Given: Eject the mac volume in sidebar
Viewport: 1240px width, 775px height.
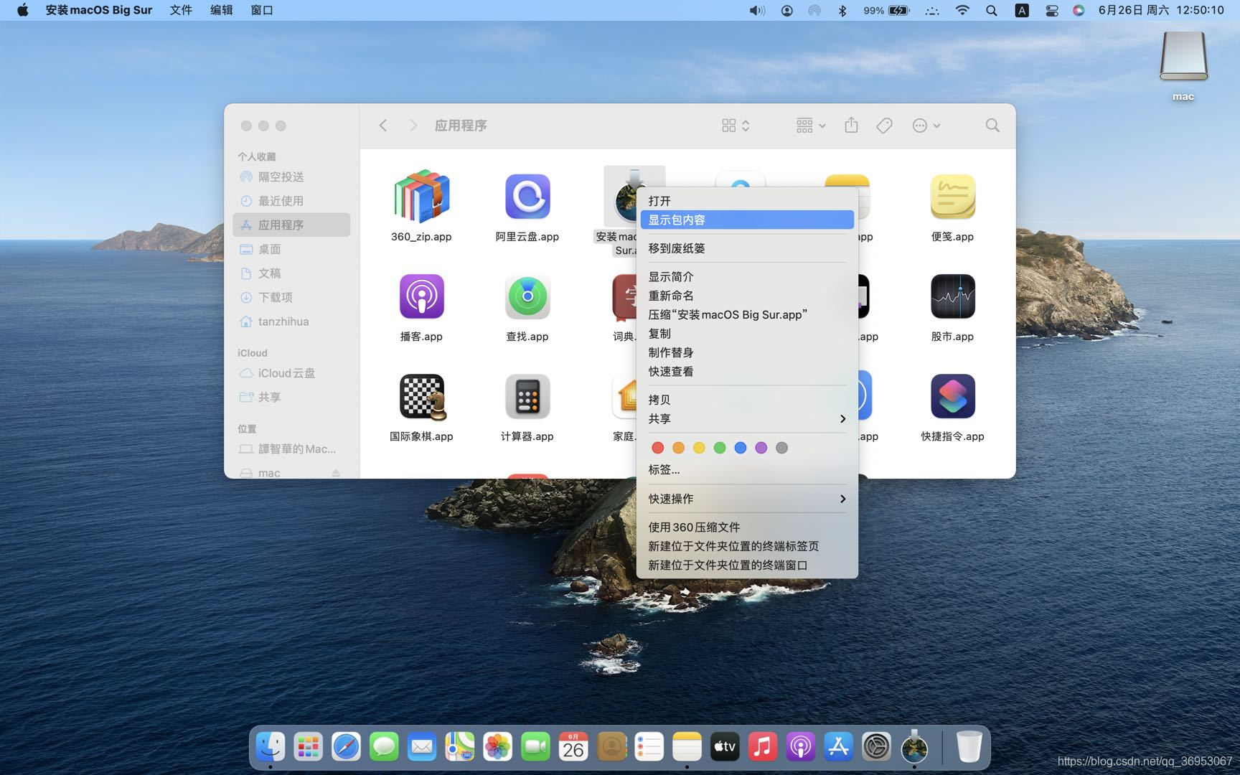Looking at the screenshot, I should 336,473.
